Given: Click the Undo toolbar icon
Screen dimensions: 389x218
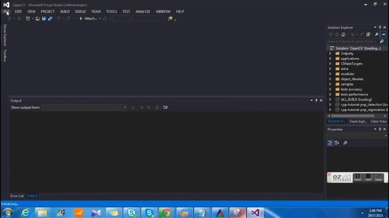Looking at the screenshot, I should [59, 19].
